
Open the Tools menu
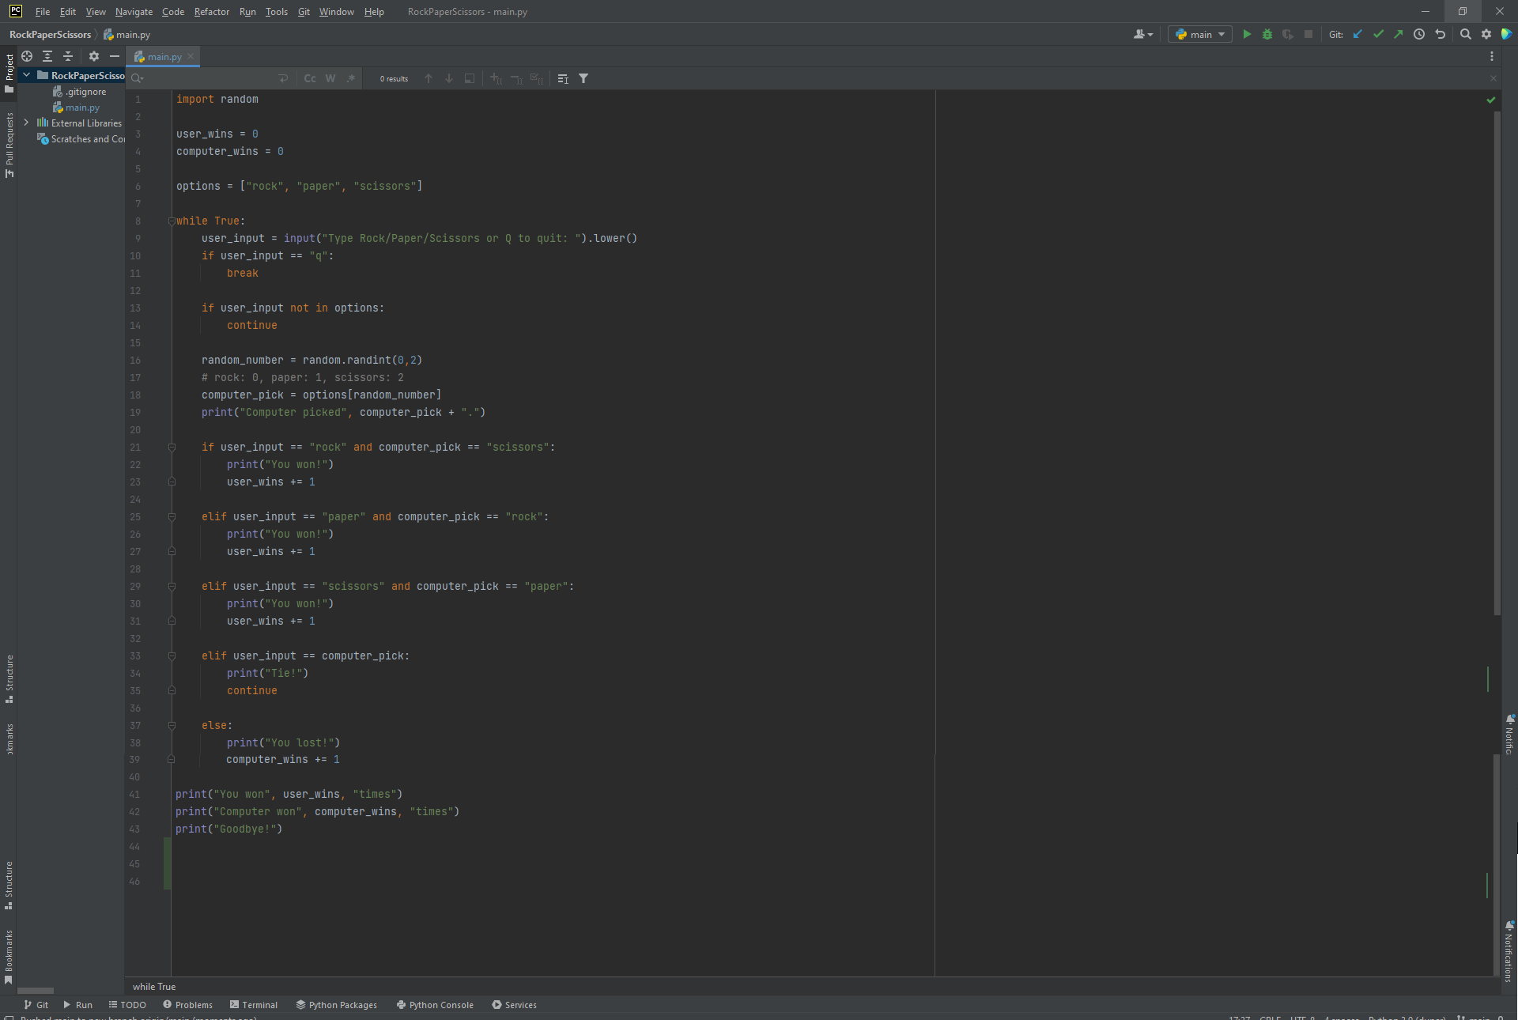click(x=277, y=11)
